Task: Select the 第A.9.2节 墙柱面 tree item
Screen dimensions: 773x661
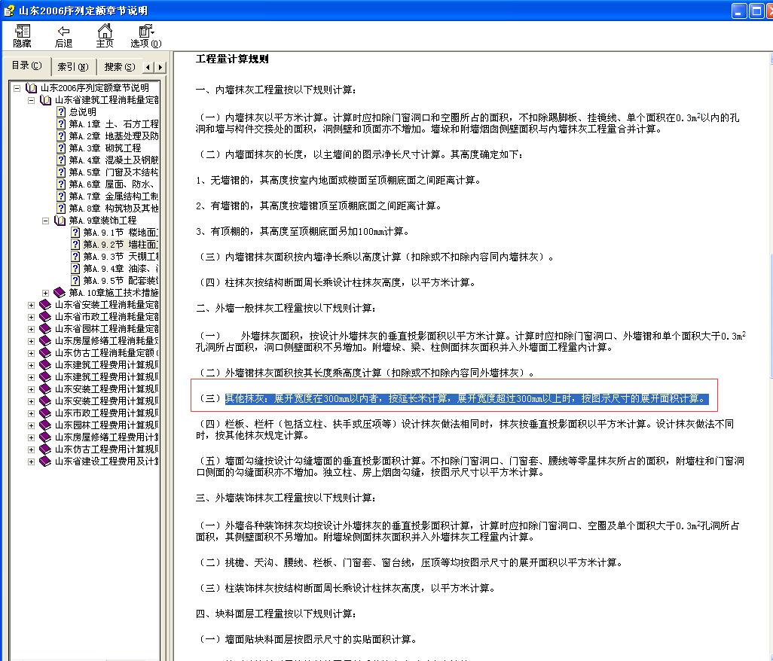Action: (x=121, y=245)
